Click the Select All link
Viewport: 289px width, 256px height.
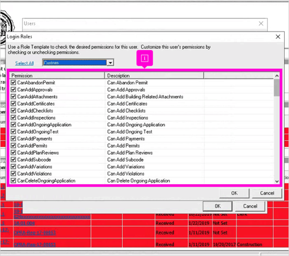24,63
